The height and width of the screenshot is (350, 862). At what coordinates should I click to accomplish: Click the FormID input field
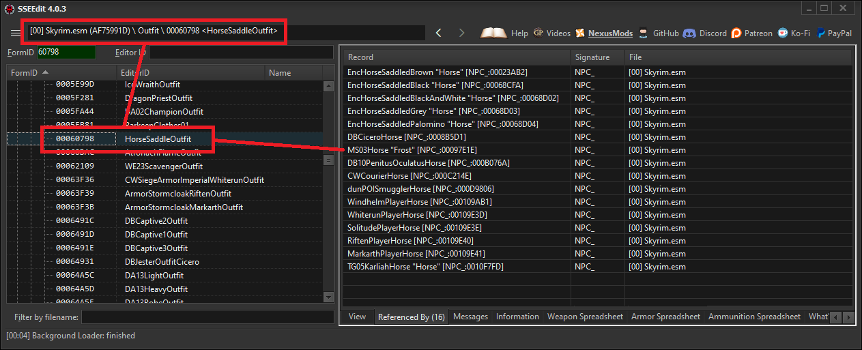(x=66, y=52)
